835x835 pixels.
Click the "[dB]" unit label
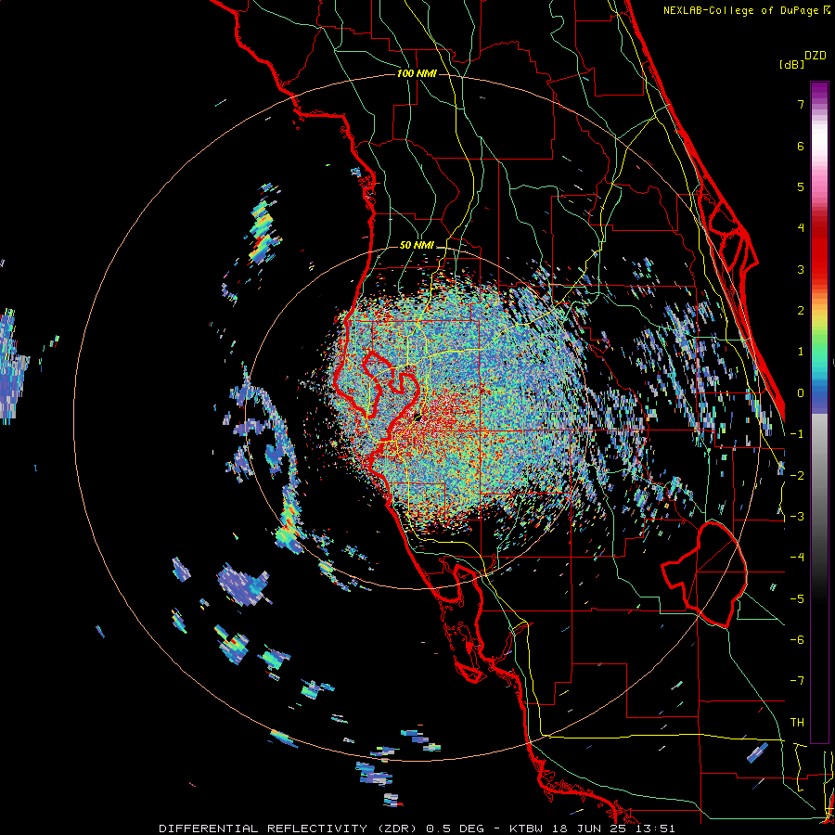(792, 64)
